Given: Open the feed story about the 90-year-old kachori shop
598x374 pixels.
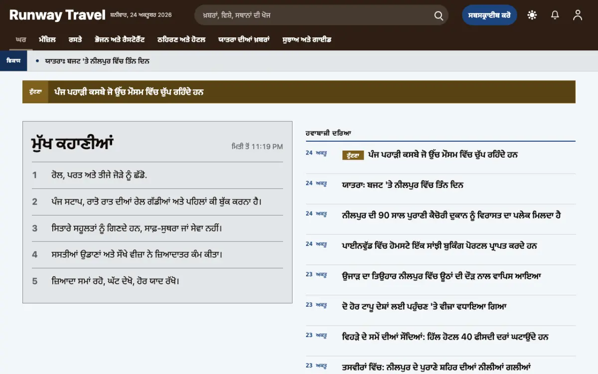Looking at the screenshot, I should tap(451, 215).
